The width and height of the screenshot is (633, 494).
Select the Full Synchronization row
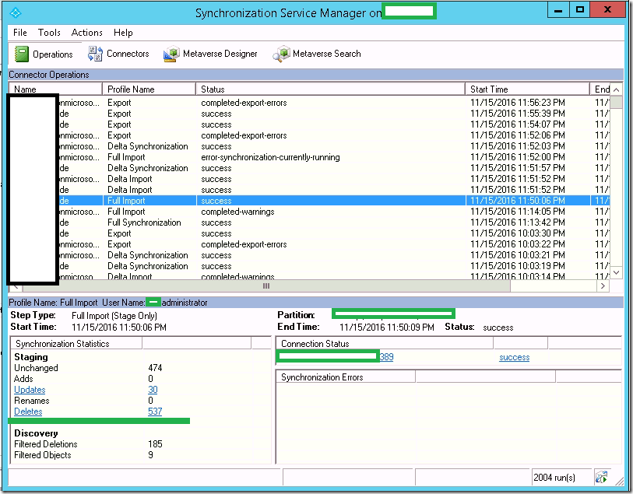coord(309,222)
